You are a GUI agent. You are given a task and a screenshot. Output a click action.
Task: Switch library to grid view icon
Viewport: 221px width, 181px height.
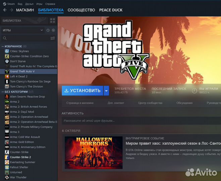pyautogui.click(x=53, y=20)
